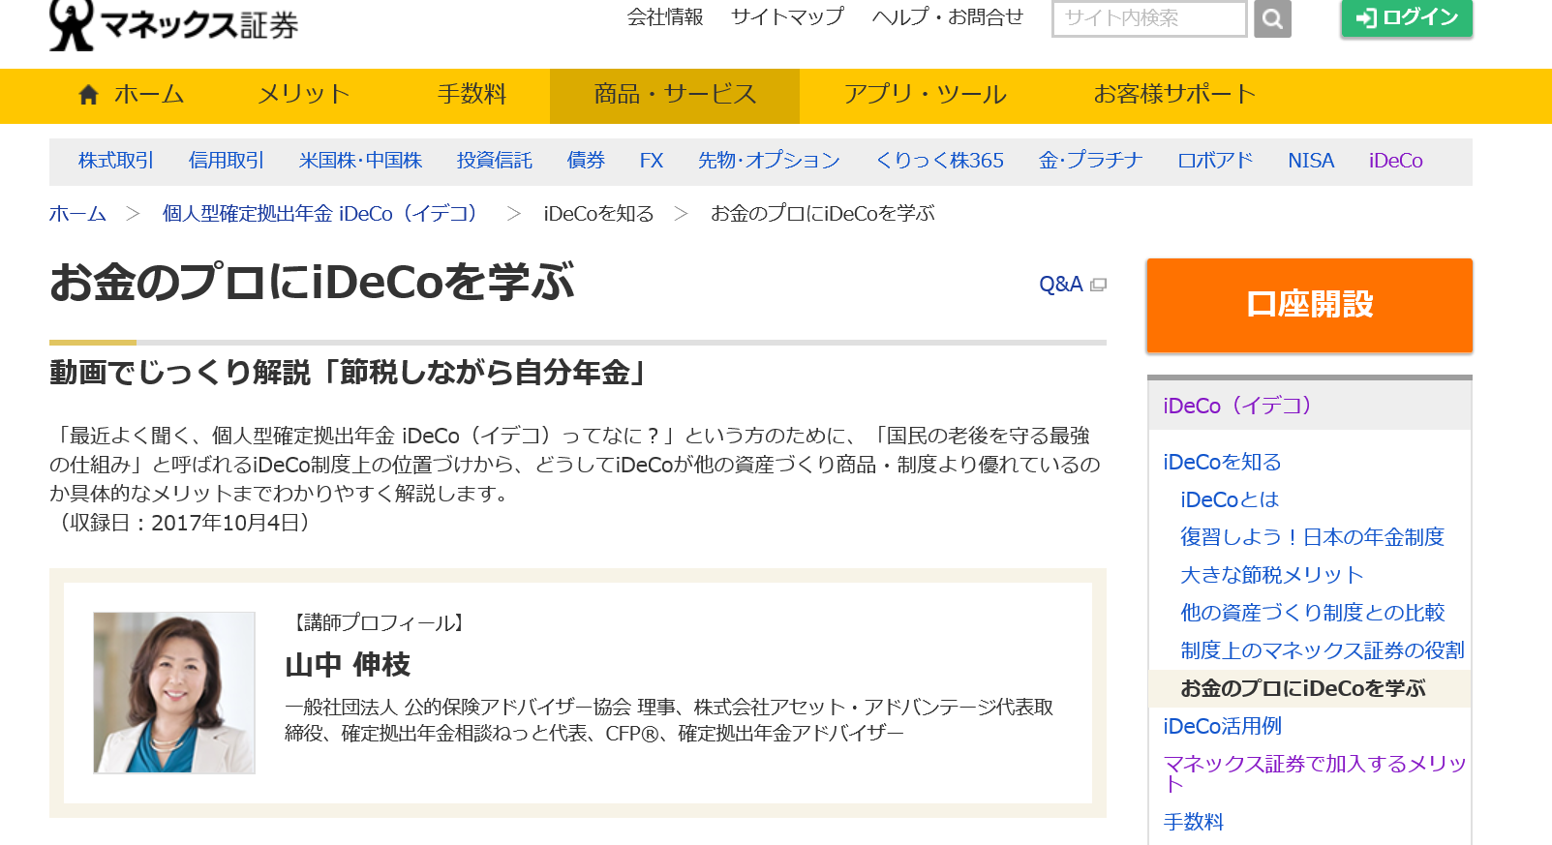Open sidebar iDeCoとは link
The image size is (1552, 845).
[1230, 500]
